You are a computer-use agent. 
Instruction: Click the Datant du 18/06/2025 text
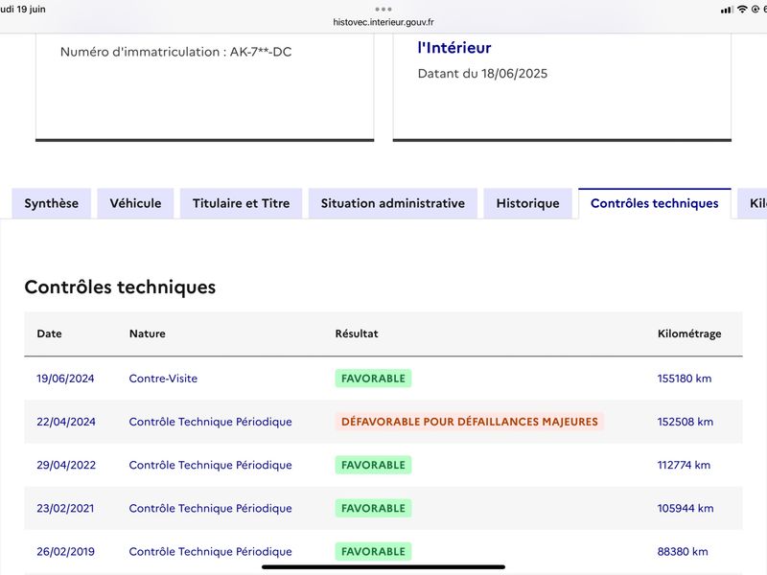(482, 74)
